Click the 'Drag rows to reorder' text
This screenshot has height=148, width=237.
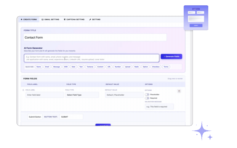(x=175, y=79)
